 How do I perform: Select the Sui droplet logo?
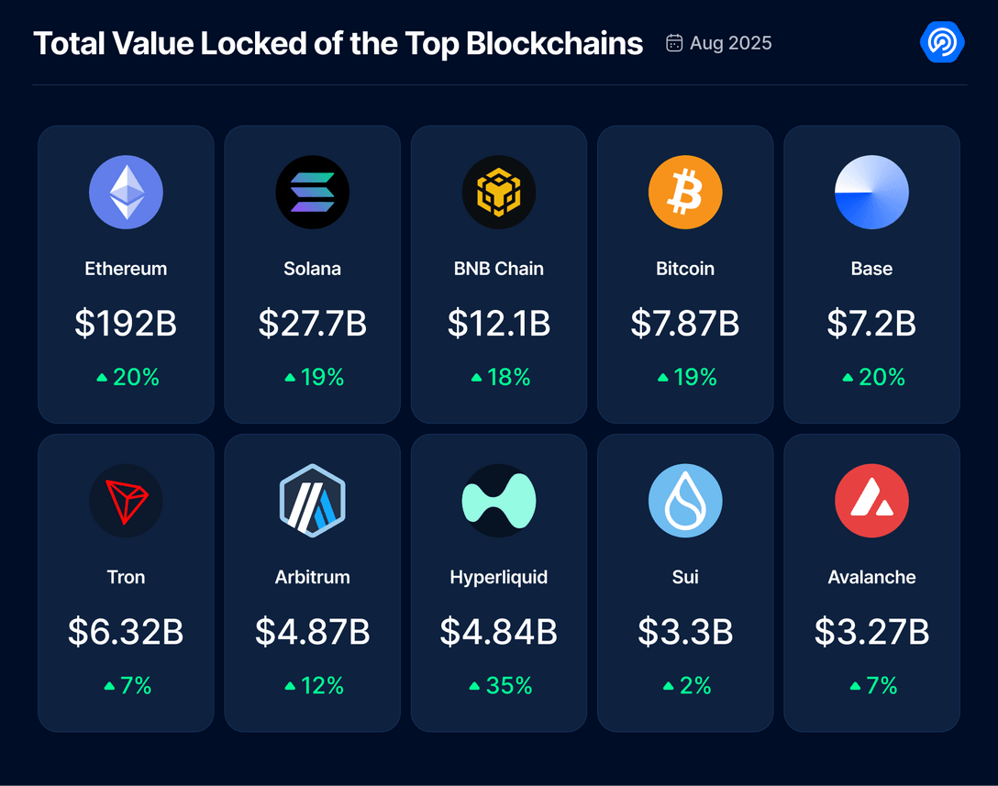(685, 501)
